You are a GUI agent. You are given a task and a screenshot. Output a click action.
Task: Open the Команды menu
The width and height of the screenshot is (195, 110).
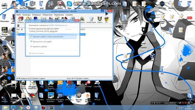27,15
